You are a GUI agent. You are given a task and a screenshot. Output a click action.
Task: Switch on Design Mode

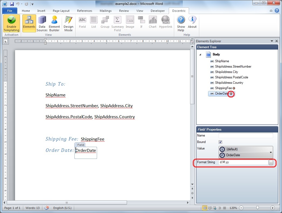click(x=68, y=23)
